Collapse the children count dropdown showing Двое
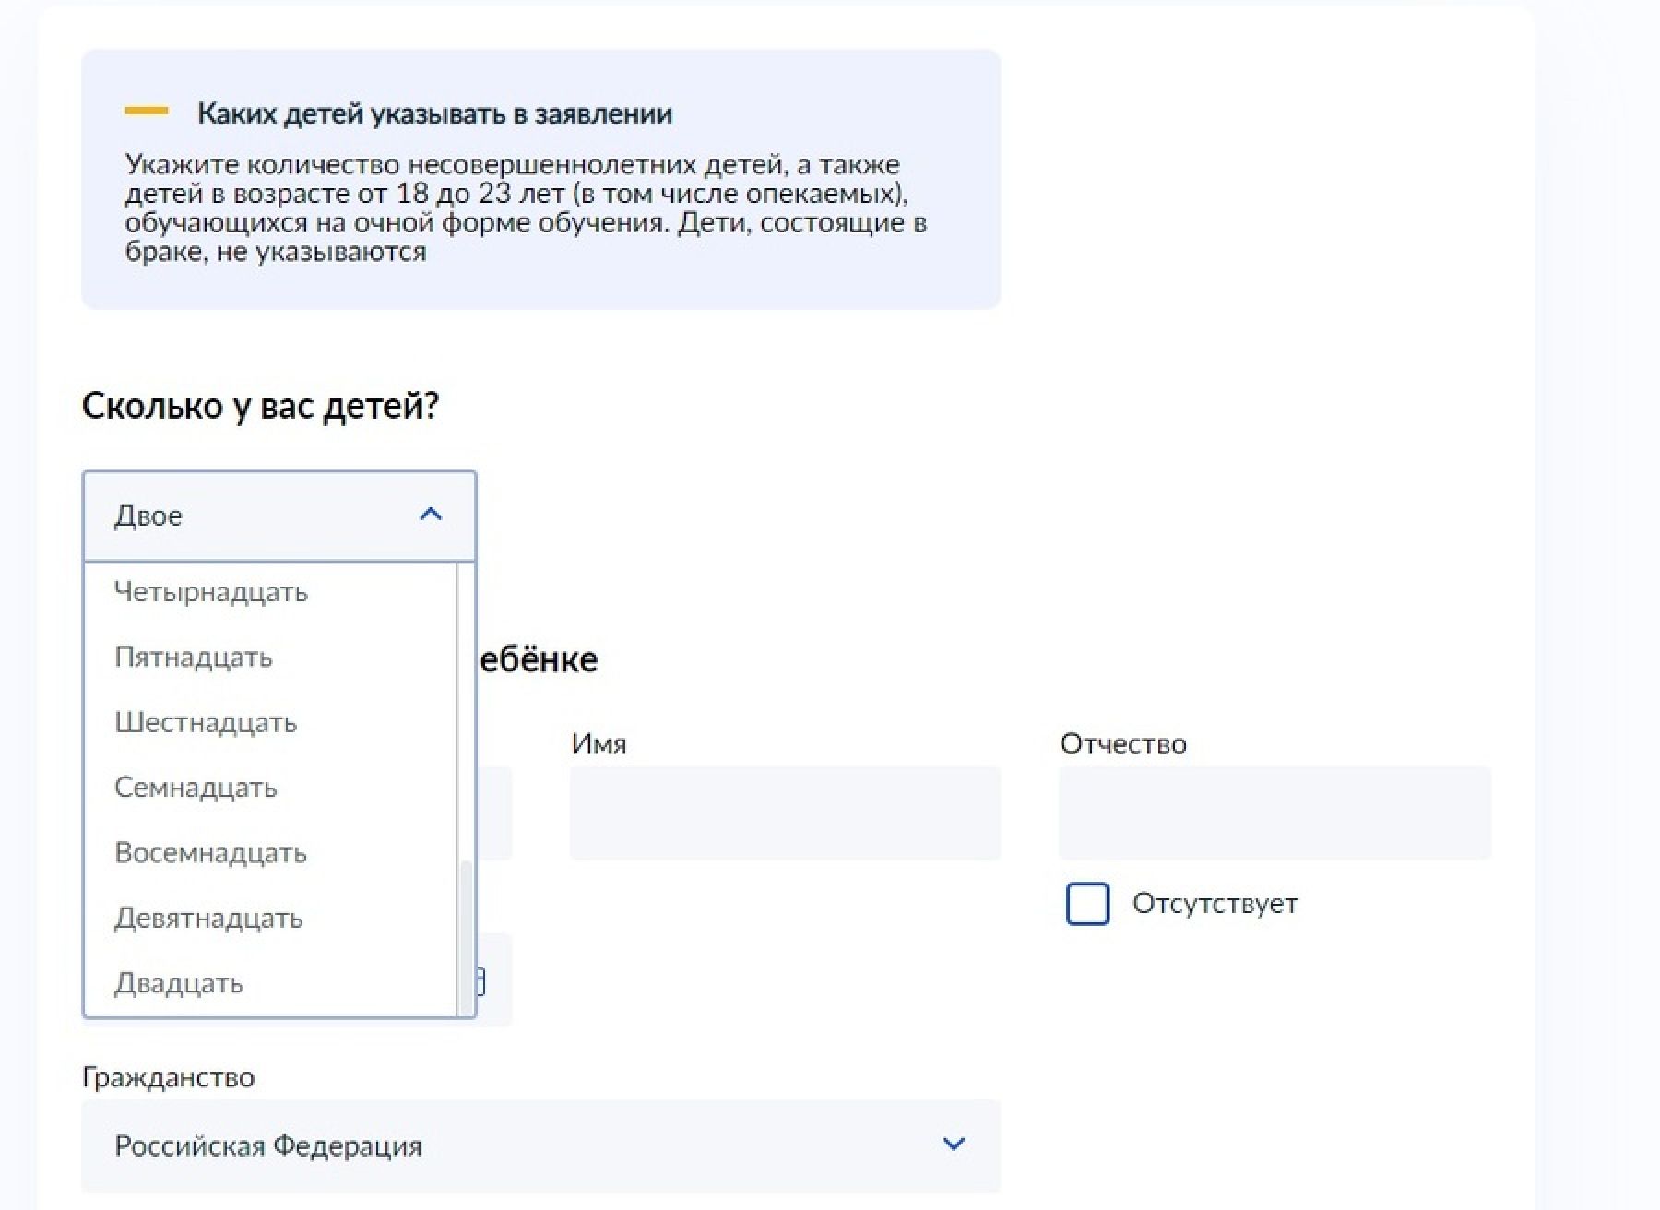Image resolution: width=1660 pixels, height=1210 pixels. coord(279,516)
